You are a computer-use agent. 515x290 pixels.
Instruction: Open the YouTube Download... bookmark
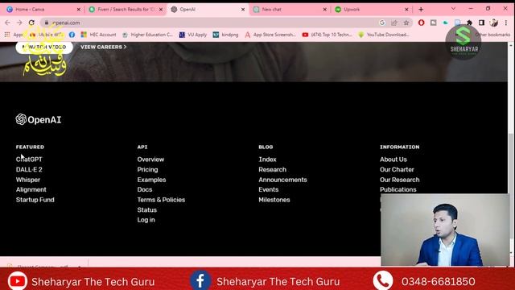point(384,35)
